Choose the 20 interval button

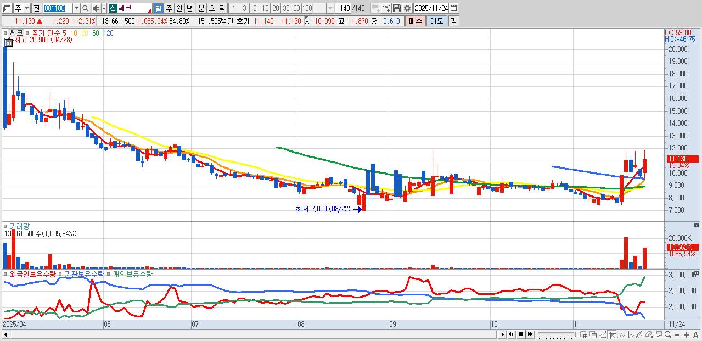point(276,8)
